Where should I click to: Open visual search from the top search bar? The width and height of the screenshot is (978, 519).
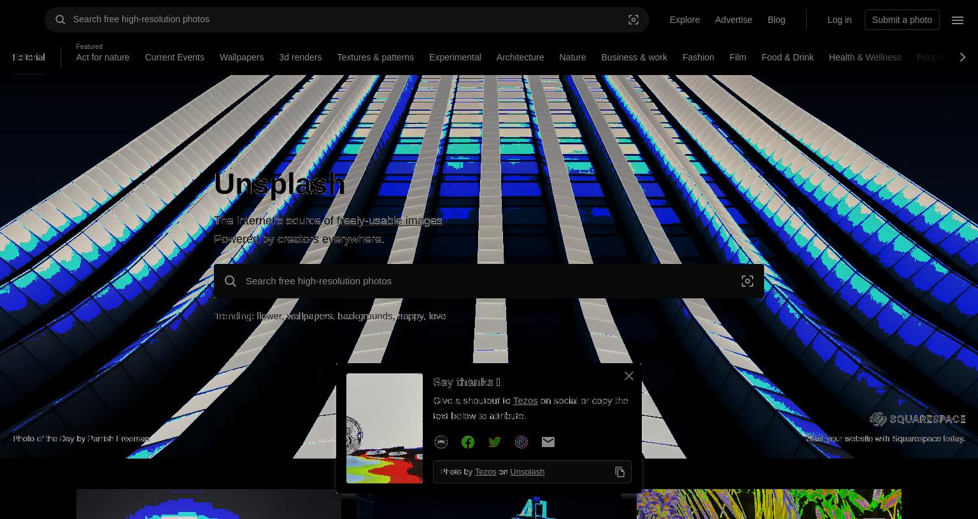[x=634, y=20]
